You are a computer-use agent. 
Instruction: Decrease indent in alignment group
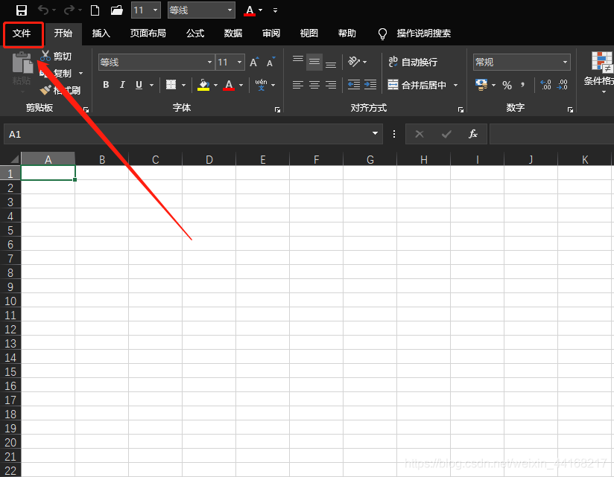[x=354, y=84]
